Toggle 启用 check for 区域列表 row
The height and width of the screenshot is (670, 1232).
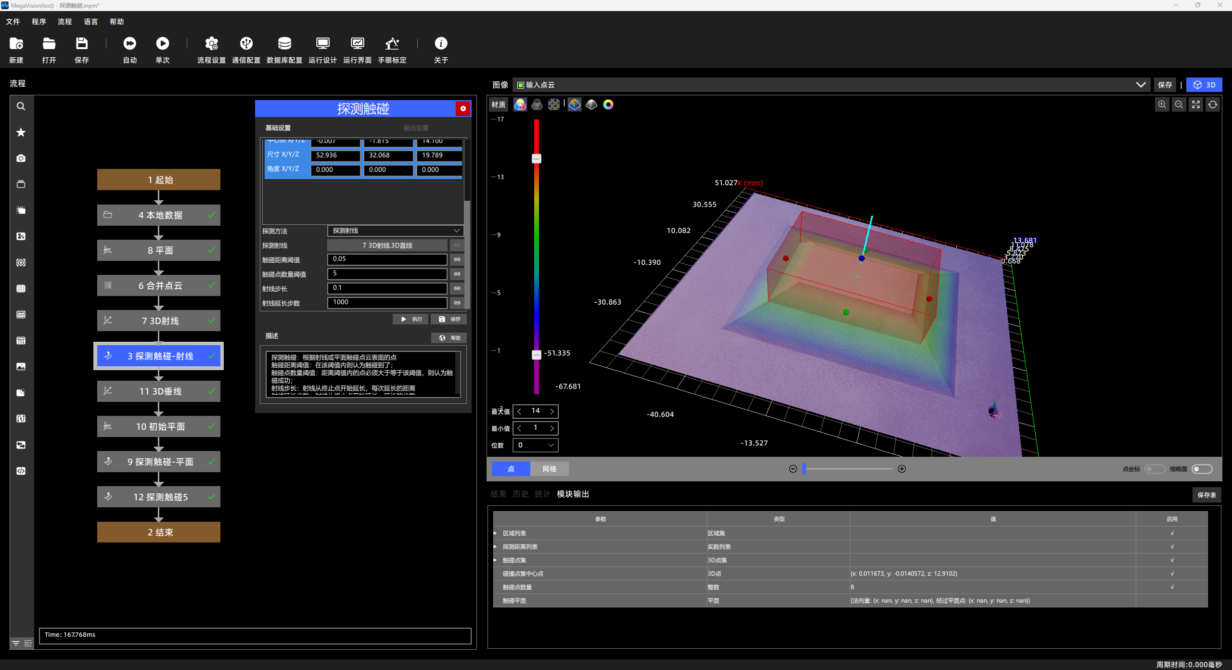coord(1172,533)
